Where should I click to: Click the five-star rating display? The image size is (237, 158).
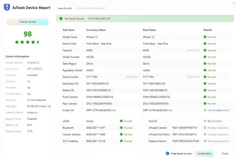click(27, 42)
